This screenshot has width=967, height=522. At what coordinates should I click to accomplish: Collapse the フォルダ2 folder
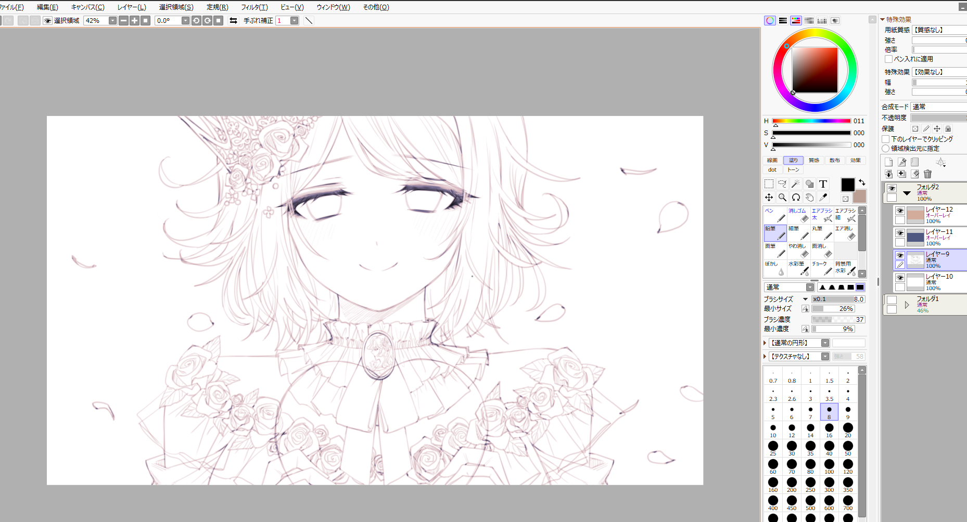(907, 193)
